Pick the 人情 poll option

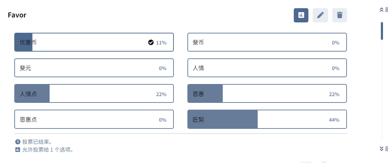(x=267, y=68)
